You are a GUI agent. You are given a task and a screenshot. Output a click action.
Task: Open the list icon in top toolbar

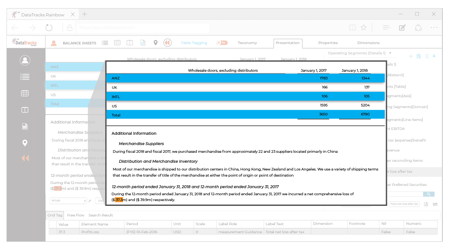105,43
